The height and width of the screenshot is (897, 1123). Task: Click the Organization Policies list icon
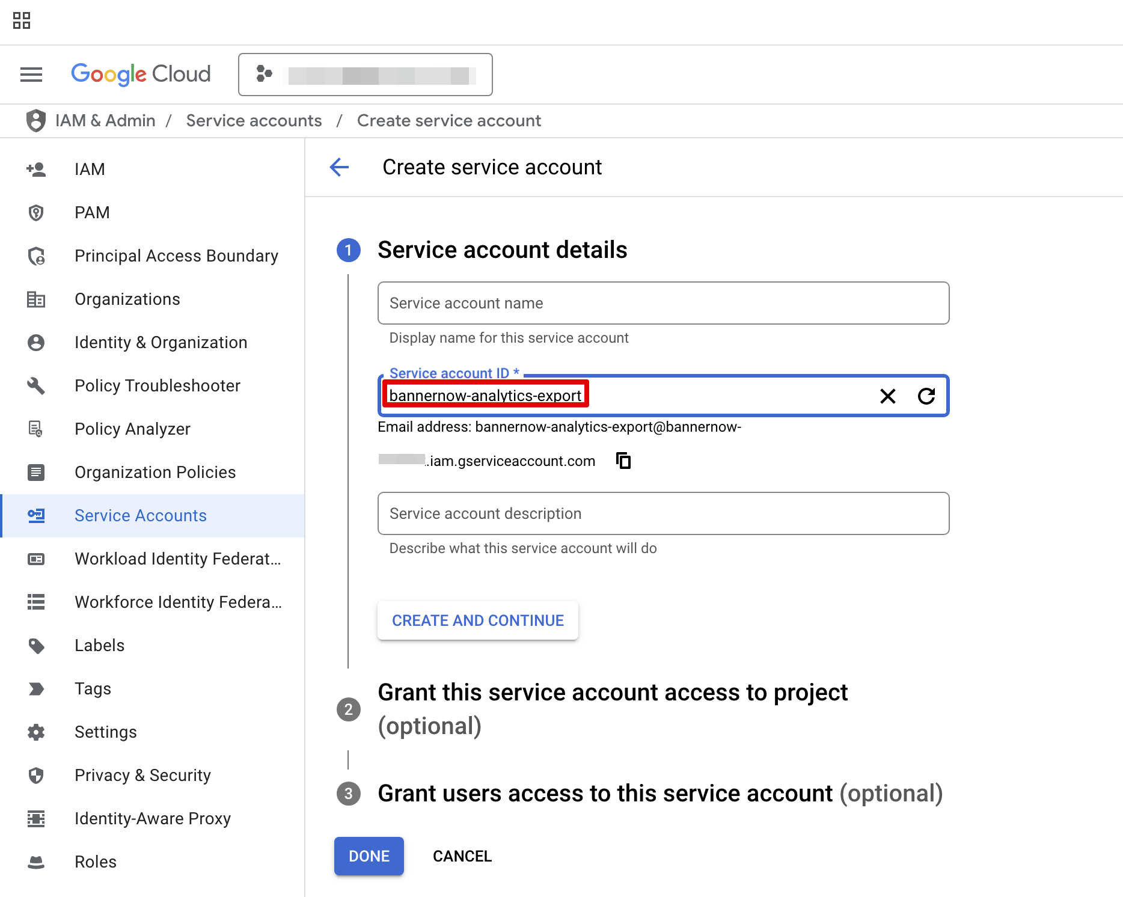coord(36,473)
